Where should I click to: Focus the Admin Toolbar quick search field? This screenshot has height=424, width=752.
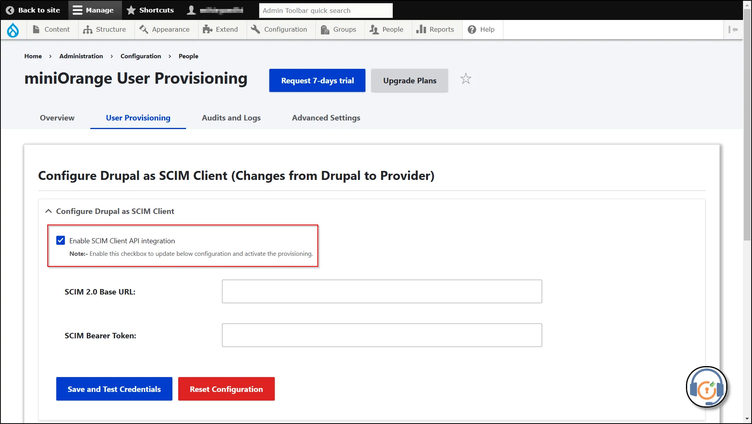[326, 11]
